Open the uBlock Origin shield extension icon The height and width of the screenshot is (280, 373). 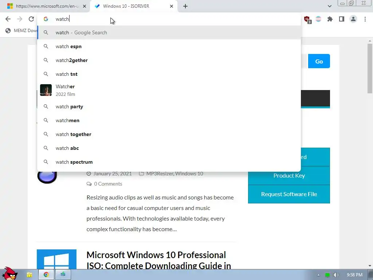[x=307, y=19]
